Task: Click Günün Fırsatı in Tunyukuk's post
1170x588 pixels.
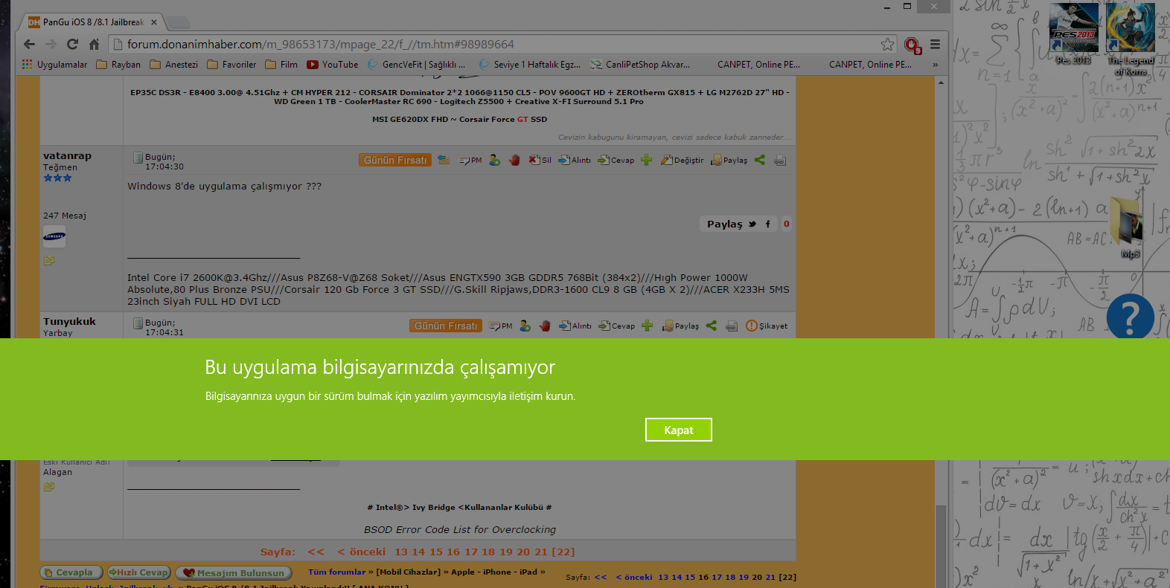Action: [x=446, y=326]
